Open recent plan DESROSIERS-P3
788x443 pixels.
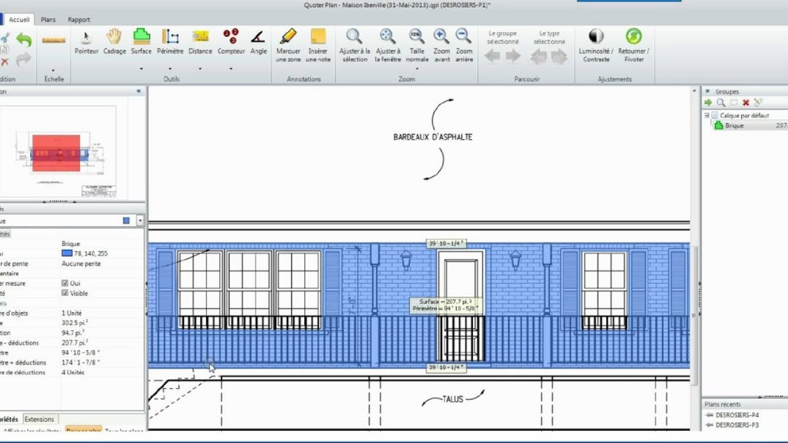(737, 425)
